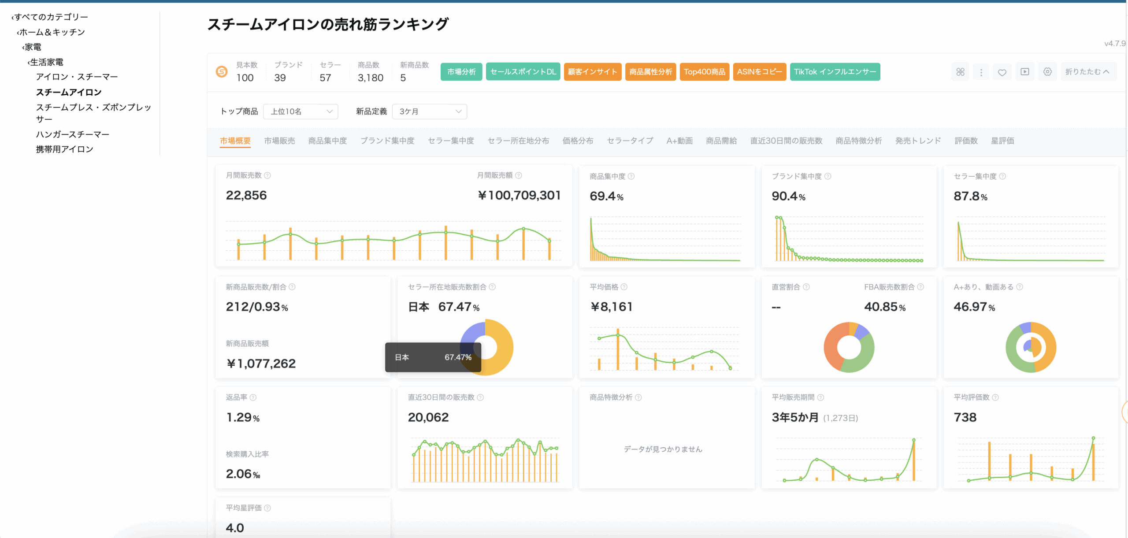This screenshot has height=538, width=1128.
Task: Open the gear settings icon
Action: tap(1047, 72)
